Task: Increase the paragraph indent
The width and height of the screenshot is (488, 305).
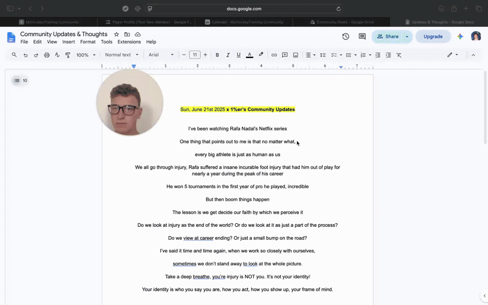Action: pyautogui.click(x=388, y=55)
